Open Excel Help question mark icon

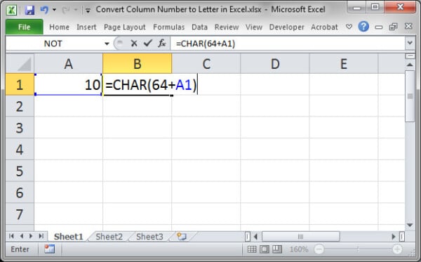click(x=363, y=27)
